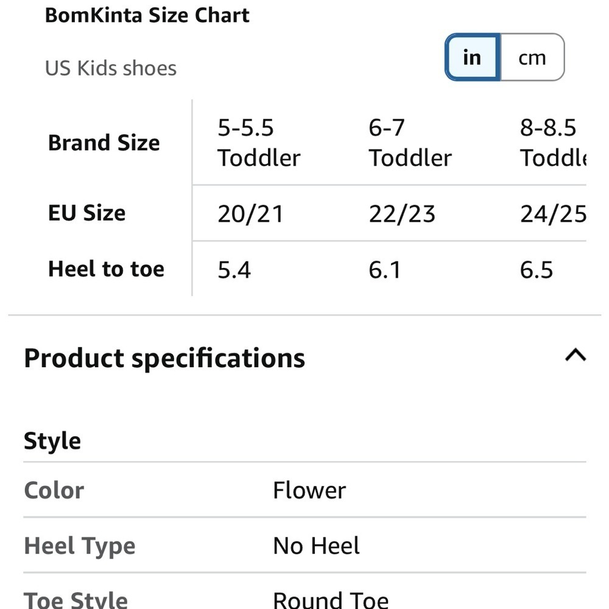Click the US Kids shoes label
The width and height of the screenshot is (609, 609).
[x=111, y=68]
